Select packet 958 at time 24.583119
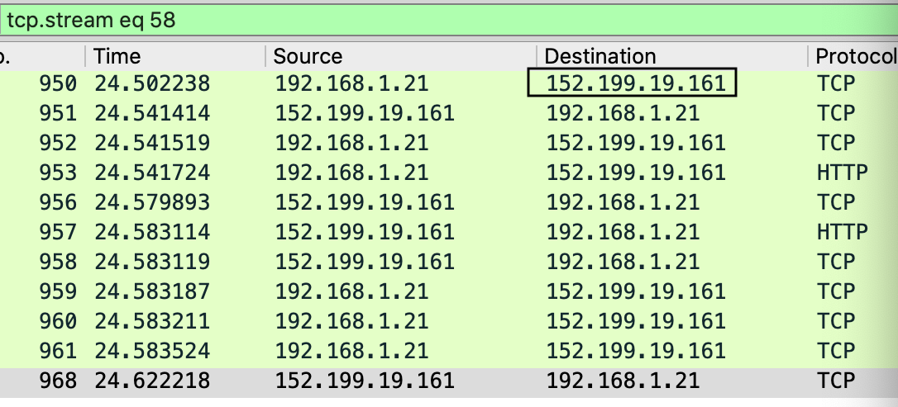 click(x=449, y=262)
